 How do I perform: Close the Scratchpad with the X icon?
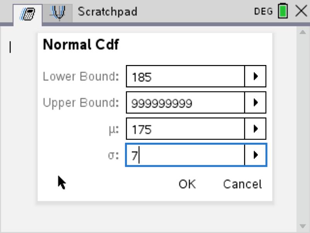(301, 11)
